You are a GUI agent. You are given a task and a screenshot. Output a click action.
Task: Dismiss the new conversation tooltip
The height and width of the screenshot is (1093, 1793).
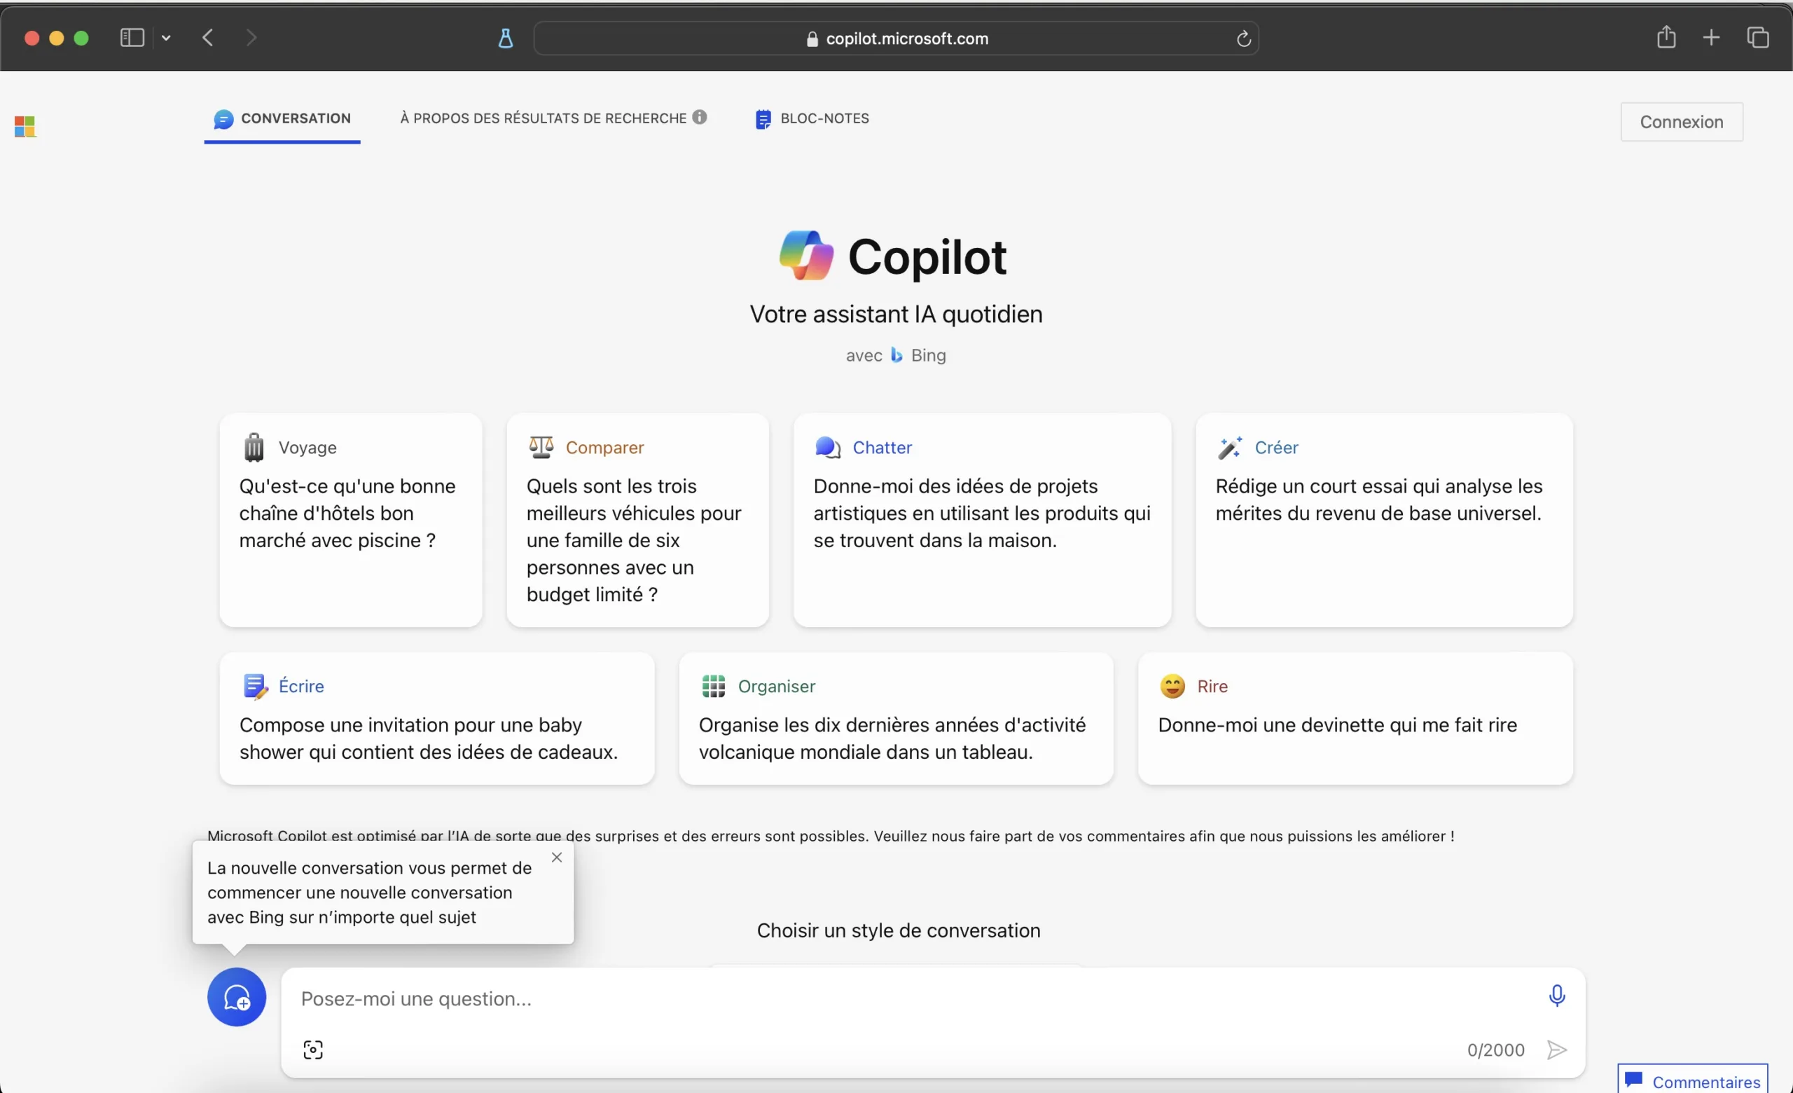pos(557,857)
